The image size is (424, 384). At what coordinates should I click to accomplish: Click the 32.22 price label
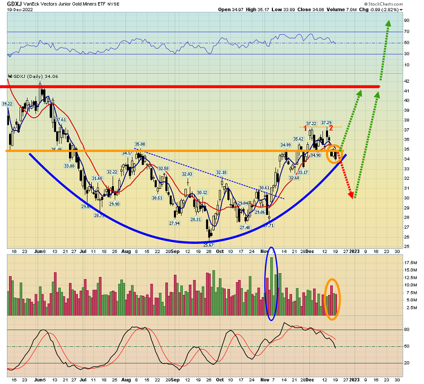click(x=112, y=172)
